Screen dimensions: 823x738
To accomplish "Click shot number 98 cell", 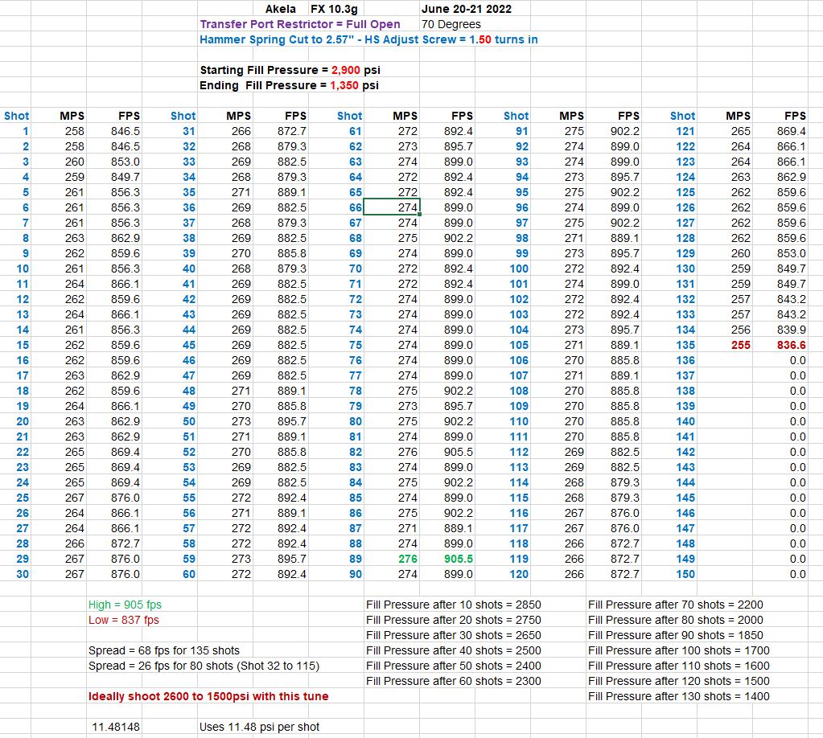I will coord(522,238).
